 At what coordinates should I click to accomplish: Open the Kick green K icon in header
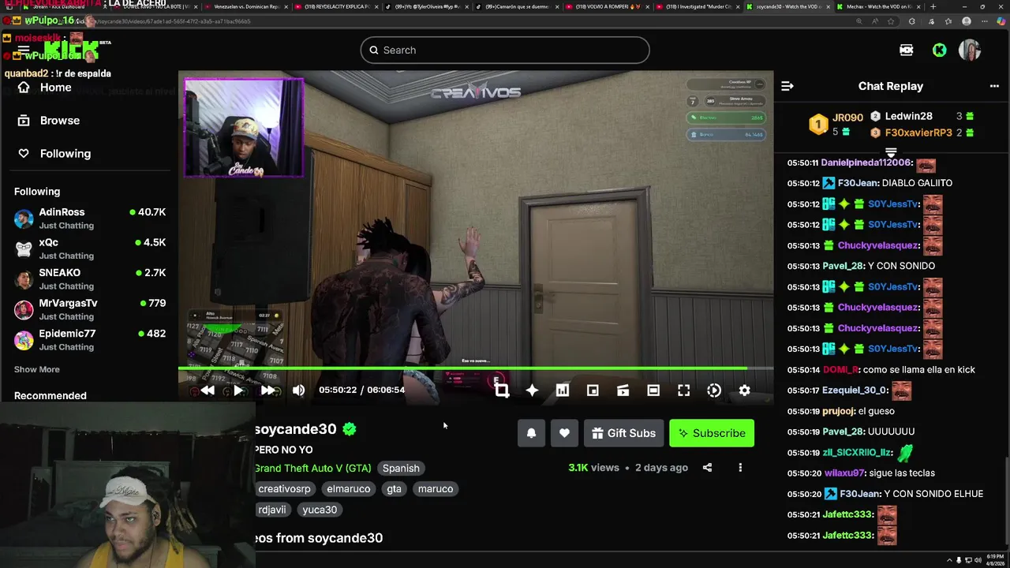coord(939,50)
